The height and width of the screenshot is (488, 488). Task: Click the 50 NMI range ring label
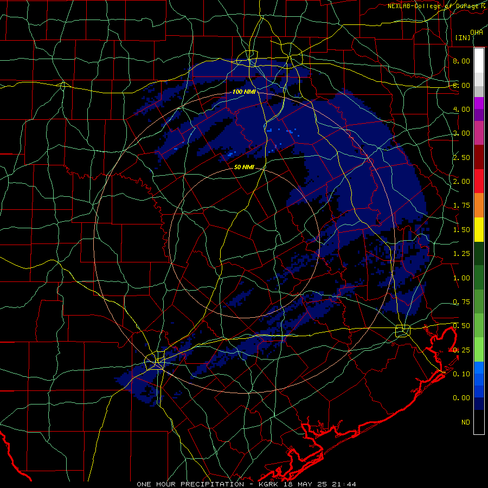(x=244, y=167)
